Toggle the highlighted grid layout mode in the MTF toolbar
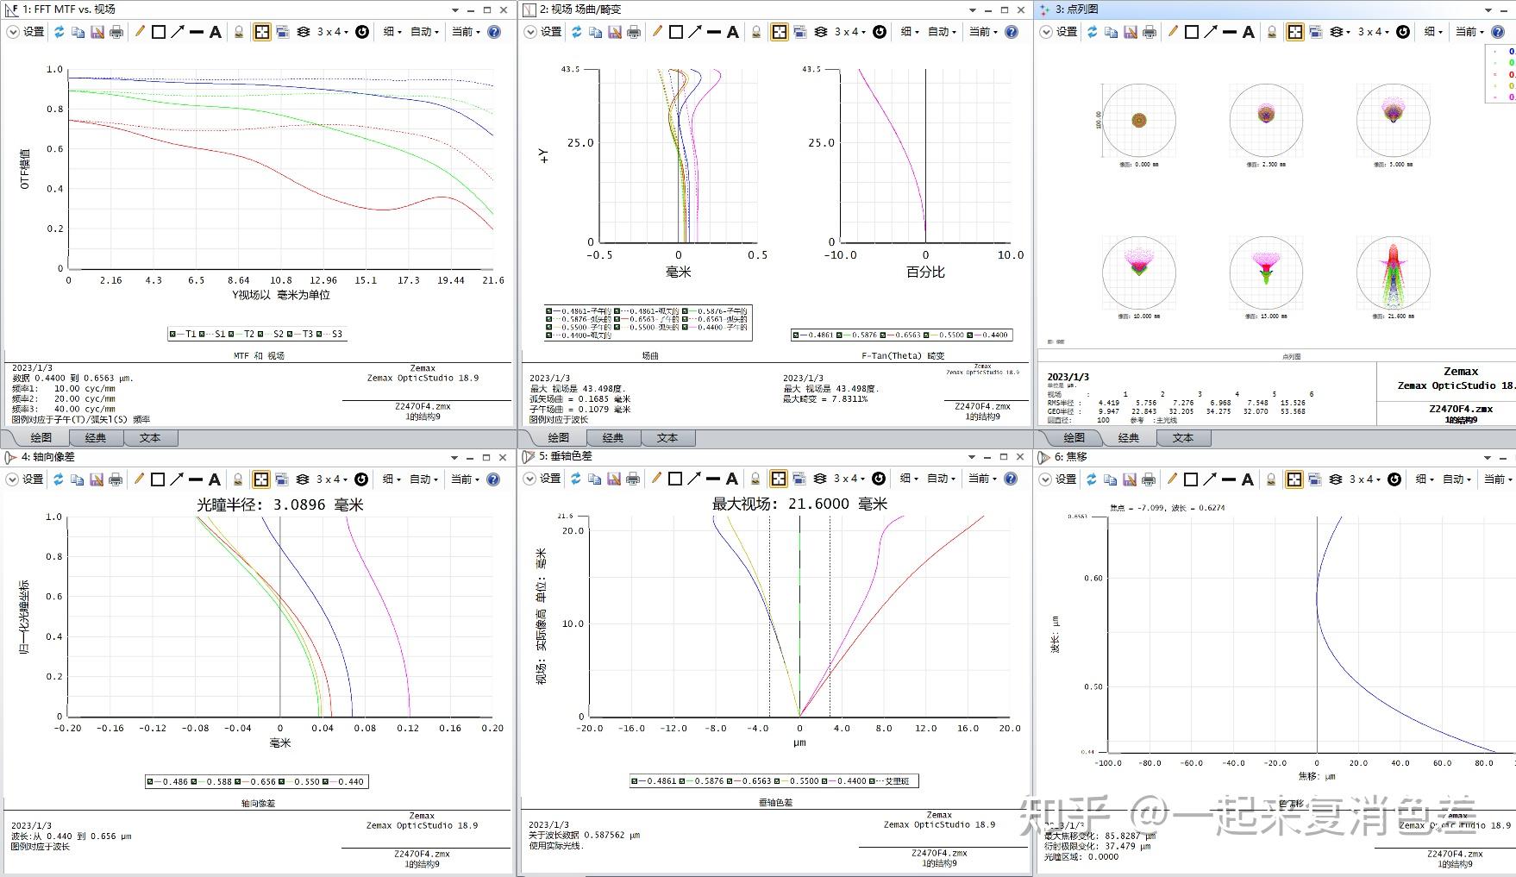The image size is (1516, 877). click(260, 32)
